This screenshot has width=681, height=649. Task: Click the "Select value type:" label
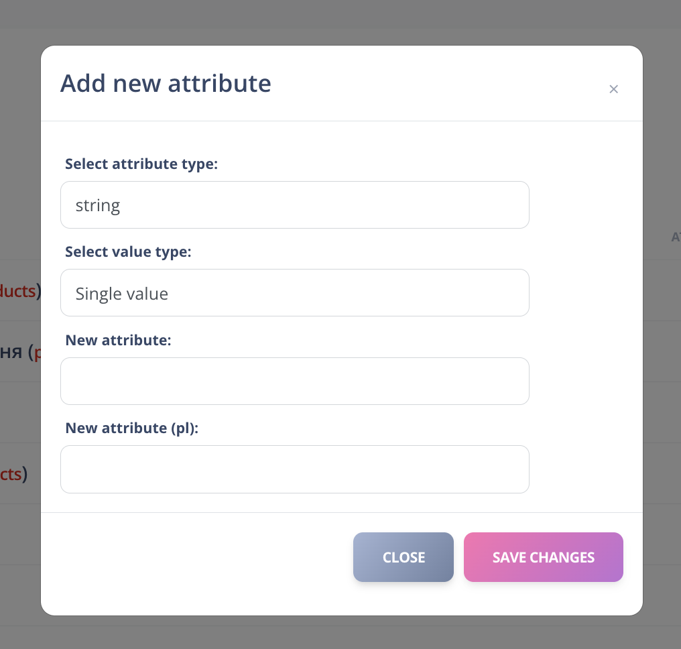(128, 252)
